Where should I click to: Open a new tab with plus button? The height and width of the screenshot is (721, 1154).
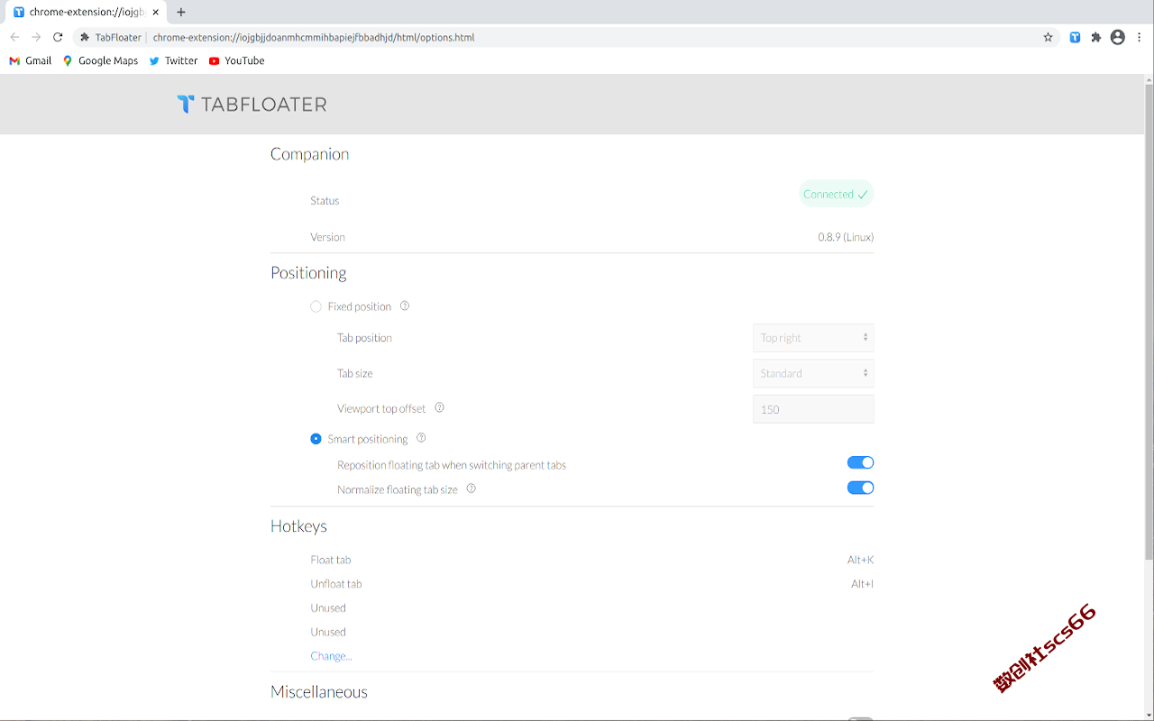[x=181, y=12]
